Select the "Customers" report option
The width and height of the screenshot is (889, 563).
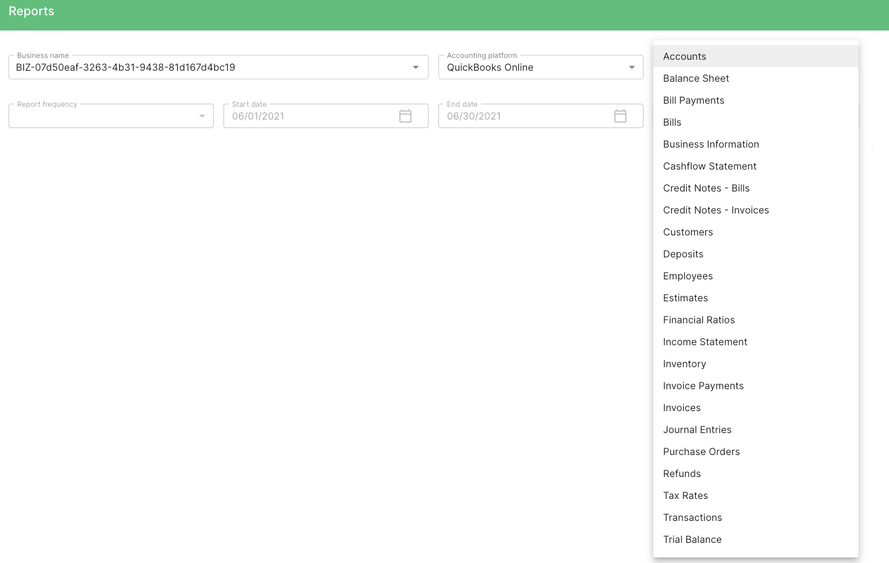[x=688, y=232]
